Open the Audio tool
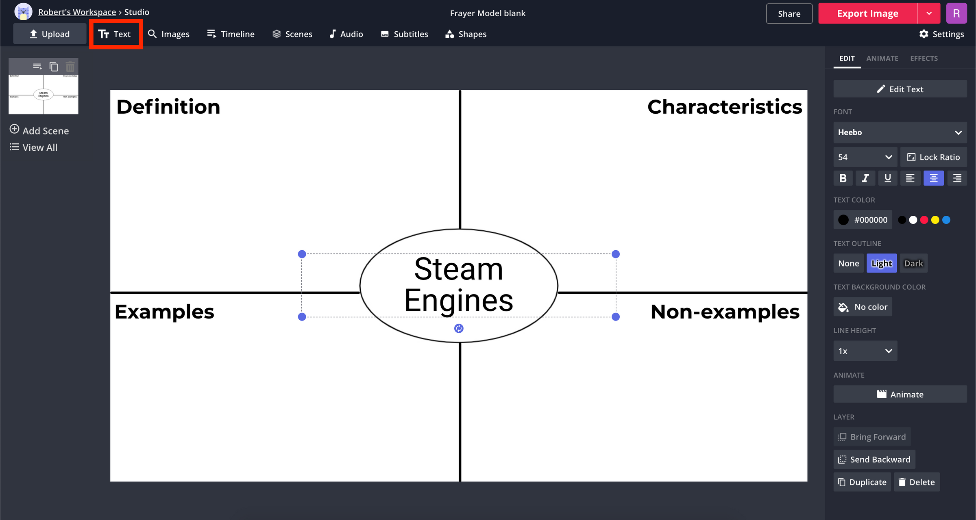The image size is (976, 520). [x=345, y=34]
